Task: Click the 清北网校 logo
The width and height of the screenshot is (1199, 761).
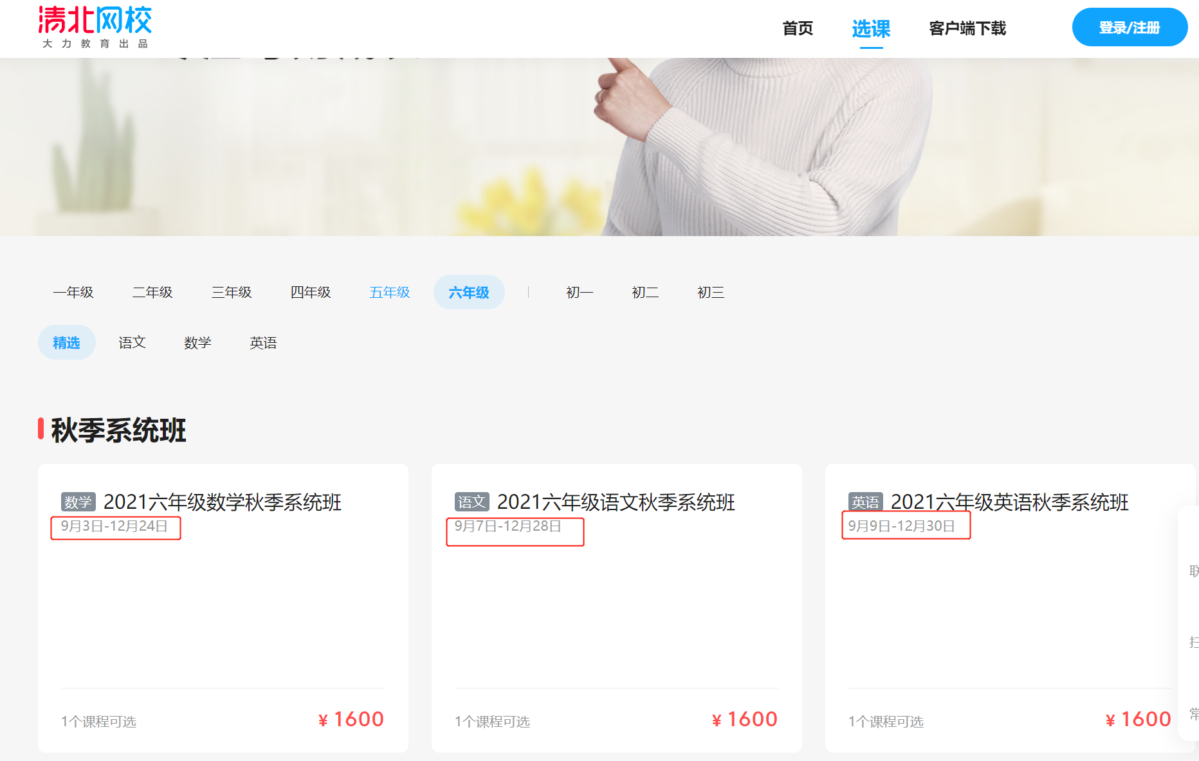Action: tap(94, 26)
